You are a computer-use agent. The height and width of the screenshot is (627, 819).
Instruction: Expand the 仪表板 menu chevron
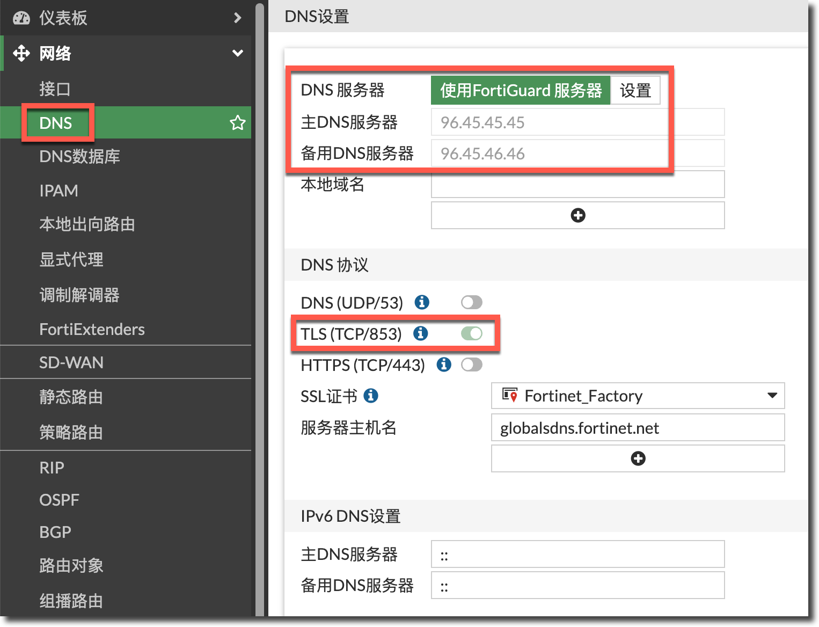[238, 18]
